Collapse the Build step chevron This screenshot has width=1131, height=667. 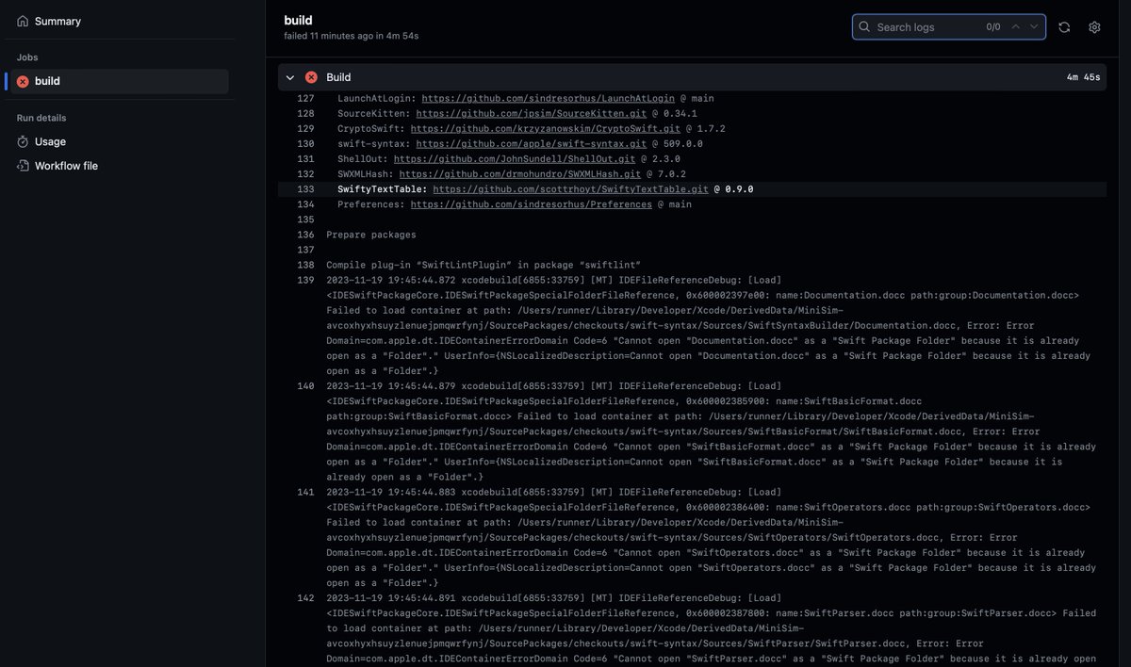coord(290,77)
